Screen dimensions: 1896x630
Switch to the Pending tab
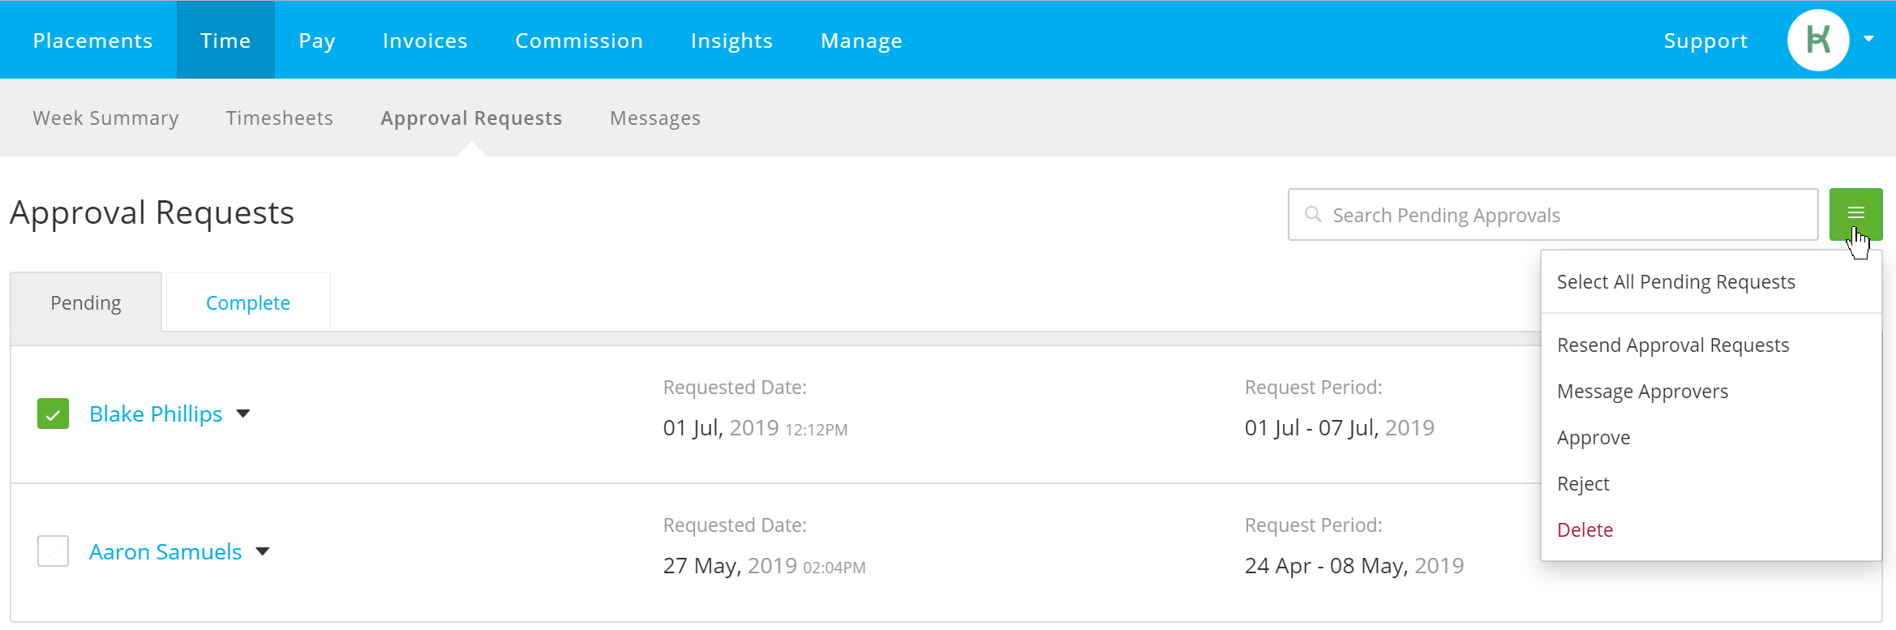coord(86,302)
